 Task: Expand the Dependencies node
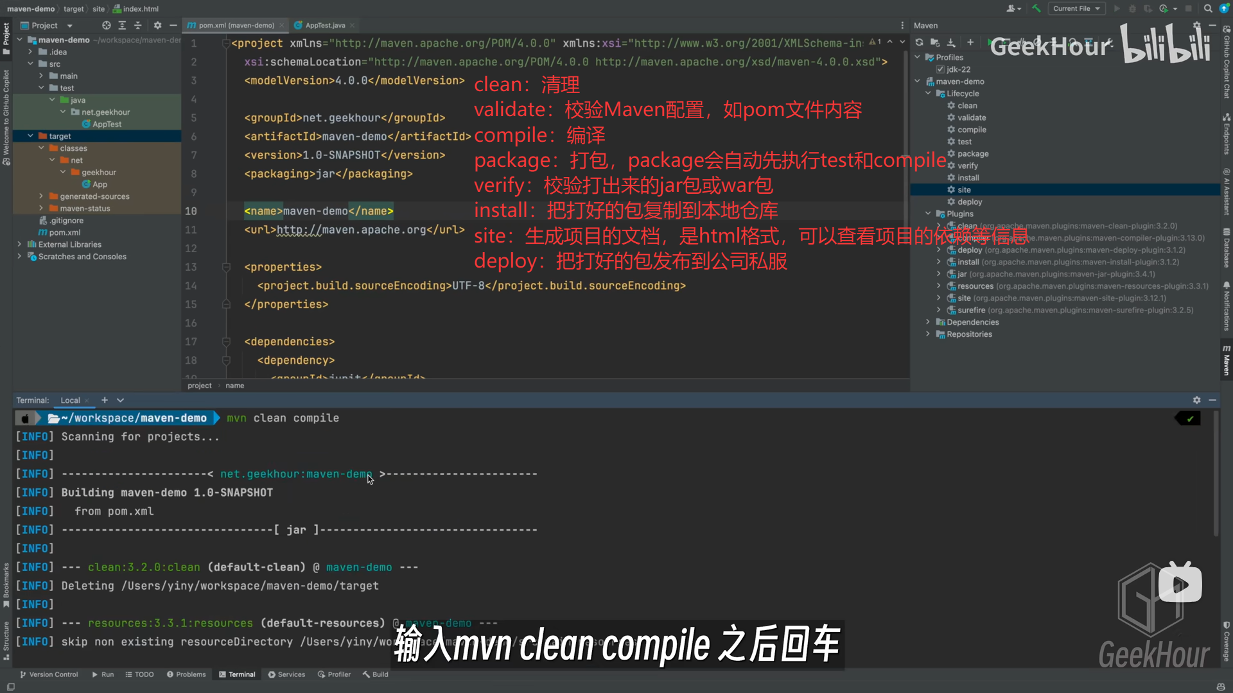(927, 322)
